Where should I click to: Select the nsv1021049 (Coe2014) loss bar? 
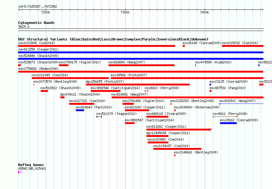[70, 78]
